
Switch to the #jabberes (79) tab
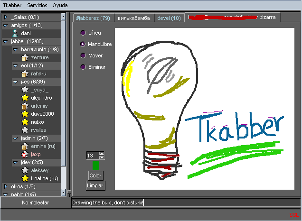pos(94,18)
